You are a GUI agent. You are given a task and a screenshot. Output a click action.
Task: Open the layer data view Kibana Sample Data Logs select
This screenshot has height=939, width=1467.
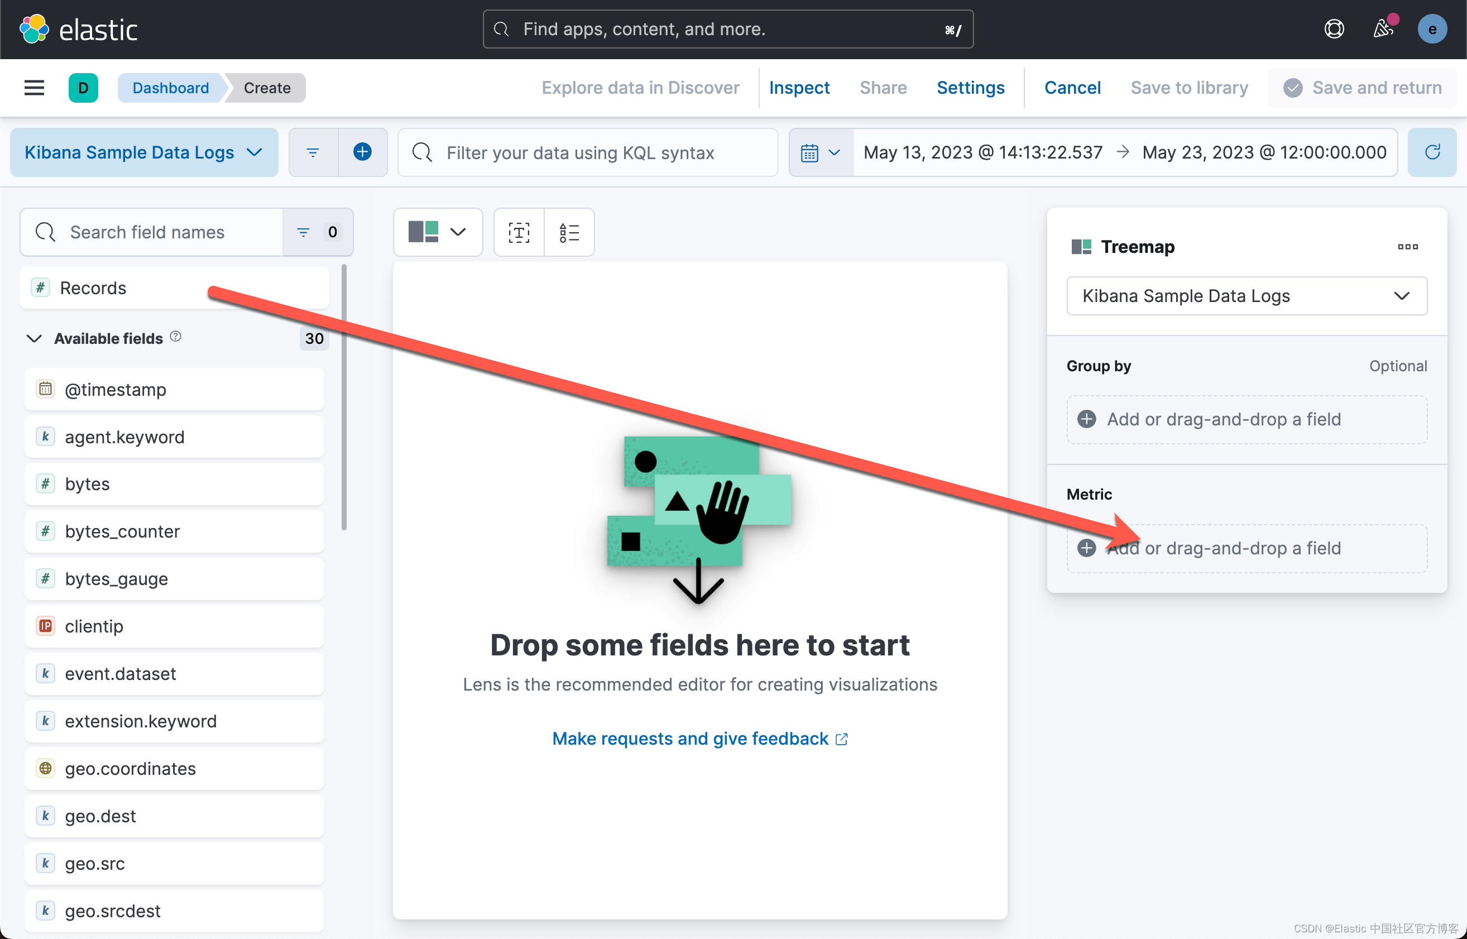click(1247, 296)
